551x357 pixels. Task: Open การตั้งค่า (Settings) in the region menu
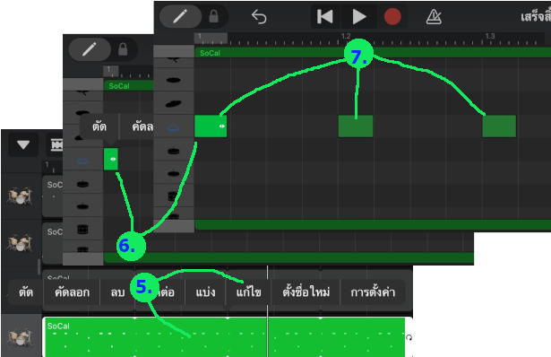click(x=373, y=292)
